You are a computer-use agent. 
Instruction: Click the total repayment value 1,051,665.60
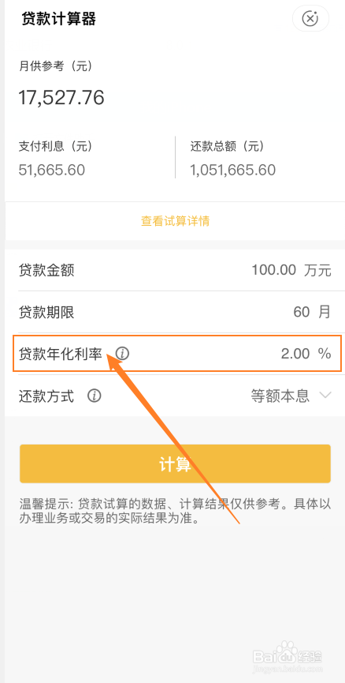(233, 170)
